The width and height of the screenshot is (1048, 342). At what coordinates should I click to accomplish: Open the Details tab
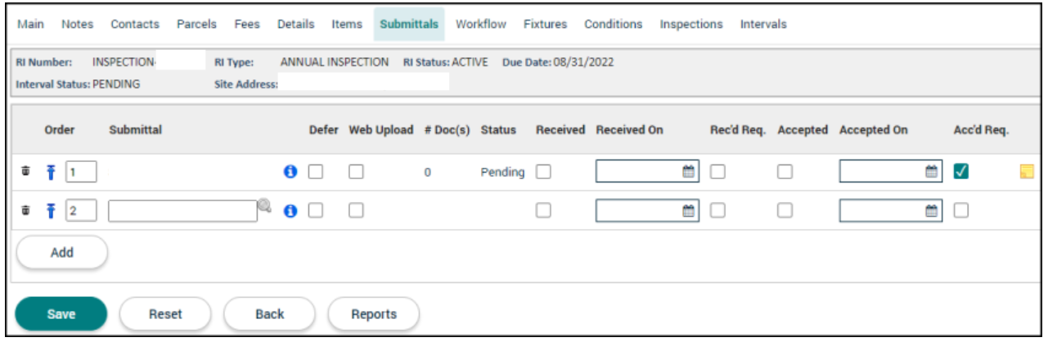point(296,25)
